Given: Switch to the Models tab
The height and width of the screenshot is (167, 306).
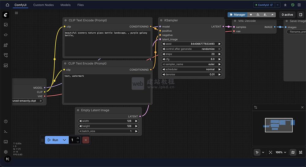Looking at the screenshot, I should tap(65, 5).
